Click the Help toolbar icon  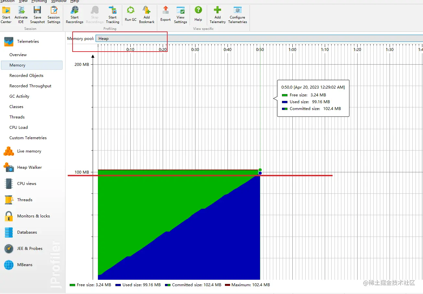pyautogui.click(x=198, y=10)
